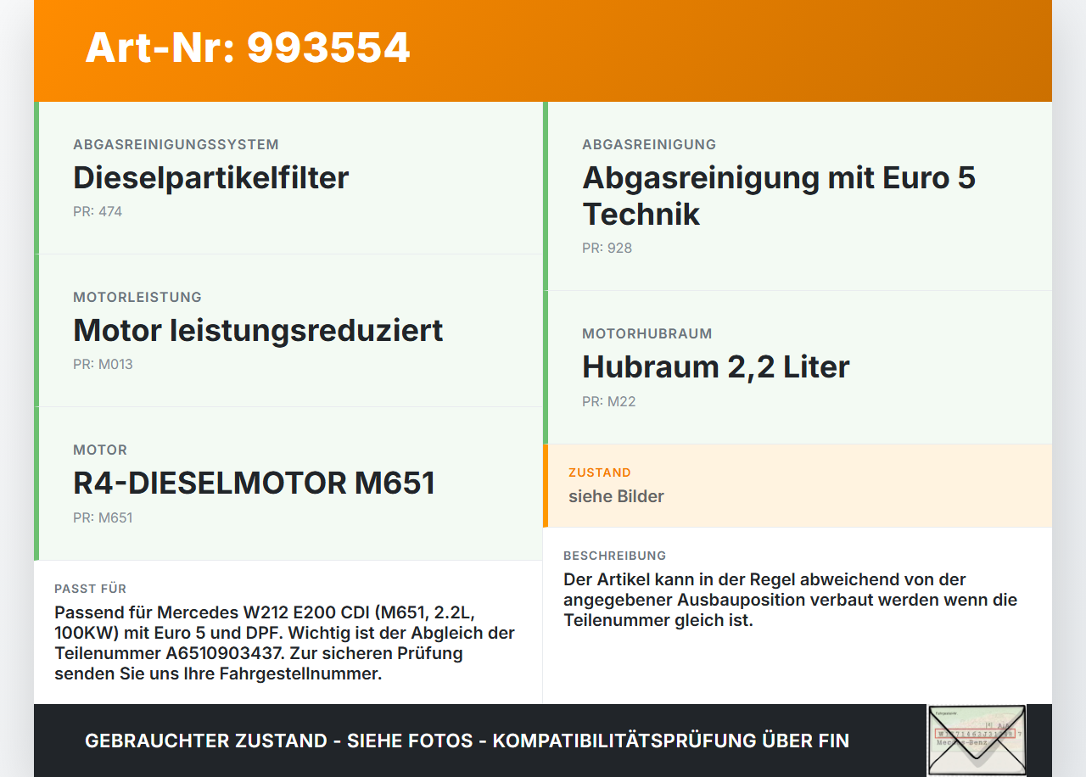Click the Dieselpartikelfilter card

tap(288, 176)
